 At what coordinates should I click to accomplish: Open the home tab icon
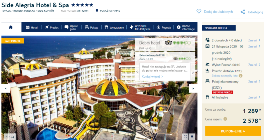pos(11,27)
